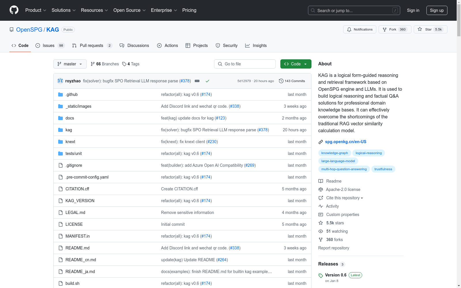Open the Pull requests tab
The width and height of the screenshot is (461, 288).
(x=92, y=46)
